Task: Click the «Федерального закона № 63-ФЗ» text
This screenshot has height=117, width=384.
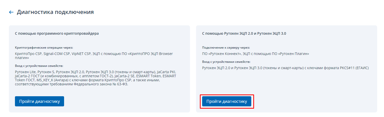Action: (101, 84)
